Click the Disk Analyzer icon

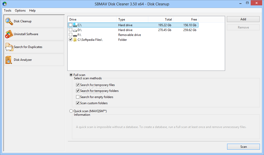coord(9,60)
